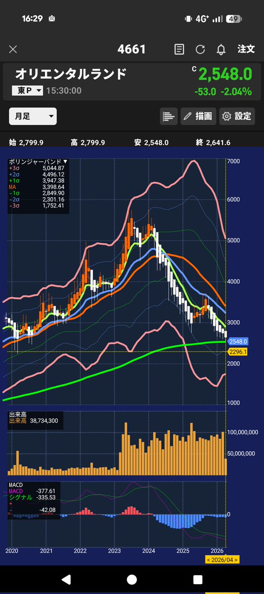Tap the シグナル -335.53 legend value
The image size is (264, 594).
coord(32,497)
